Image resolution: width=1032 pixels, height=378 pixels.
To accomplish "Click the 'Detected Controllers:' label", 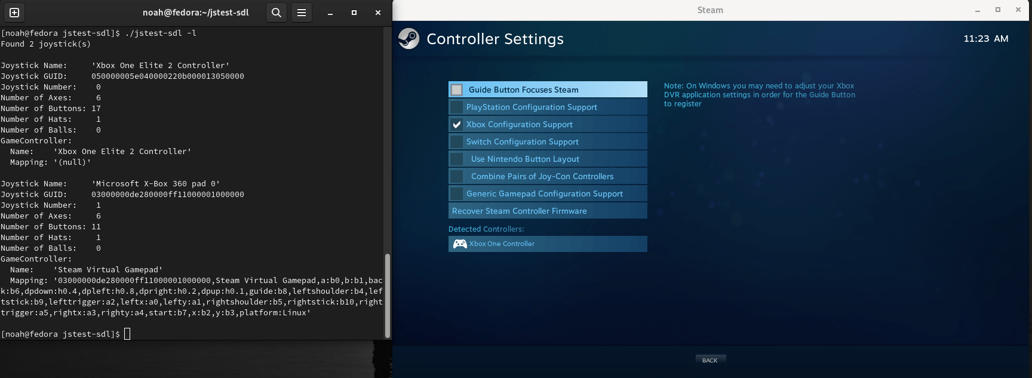I will tap(486, 229).
